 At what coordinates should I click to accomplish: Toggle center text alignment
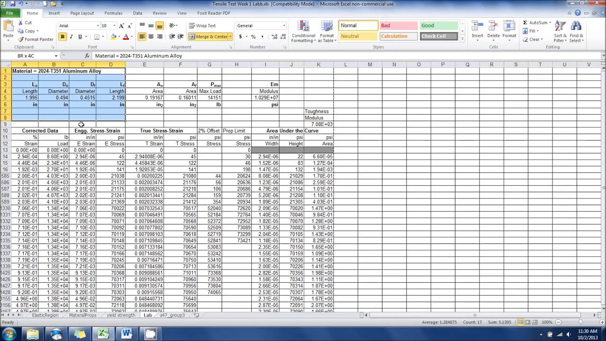(x=151, y=36)
